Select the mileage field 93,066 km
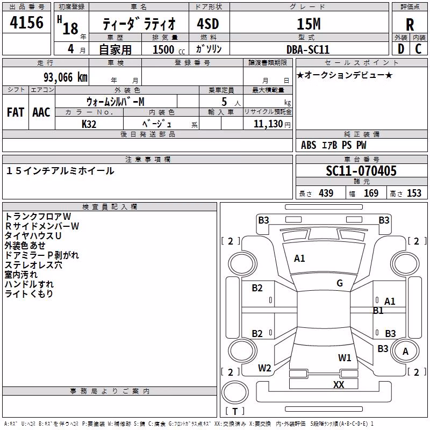 click(x=46, y=76)
